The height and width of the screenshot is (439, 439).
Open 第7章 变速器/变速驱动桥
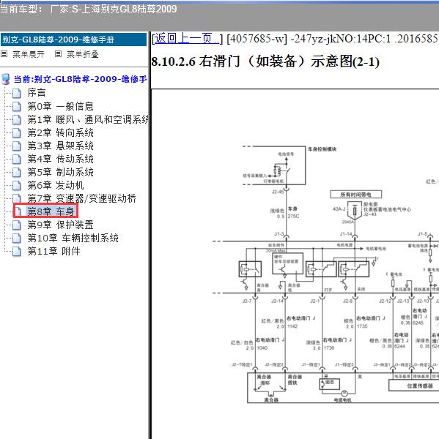point(81,198)
